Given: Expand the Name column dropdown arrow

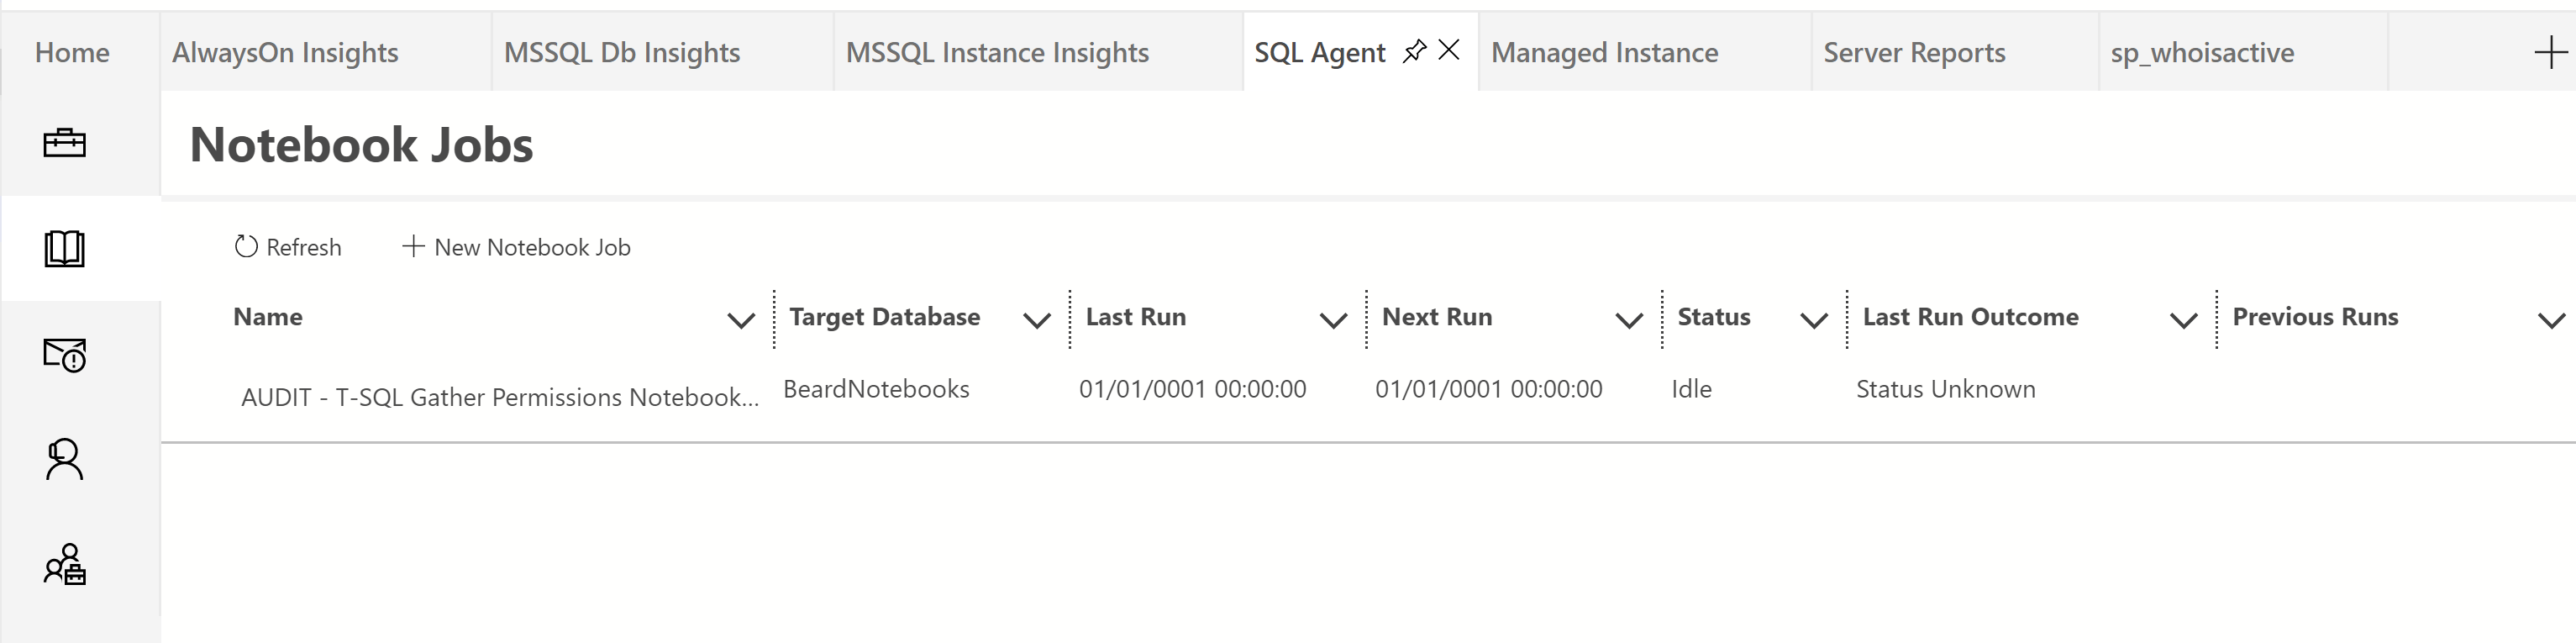Looking at the screenshot, I should 740,321.
